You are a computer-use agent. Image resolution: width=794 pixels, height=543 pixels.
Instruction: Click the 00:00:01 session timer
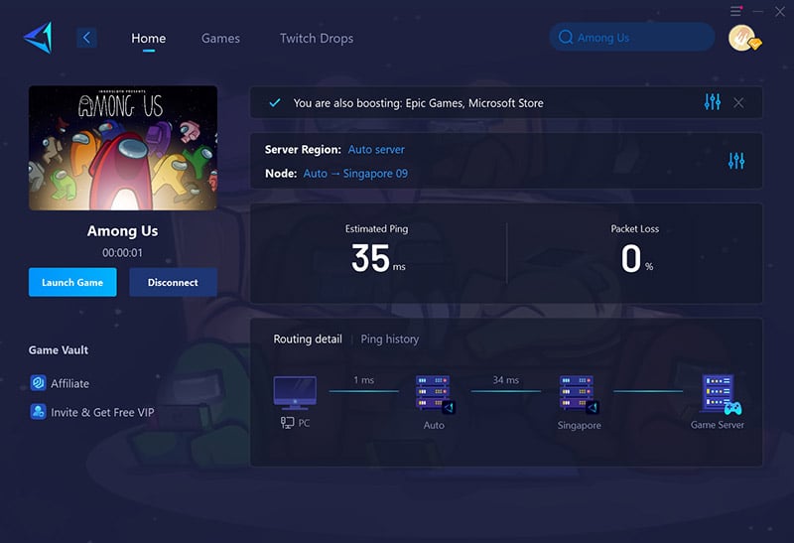(x=122, y=252)
